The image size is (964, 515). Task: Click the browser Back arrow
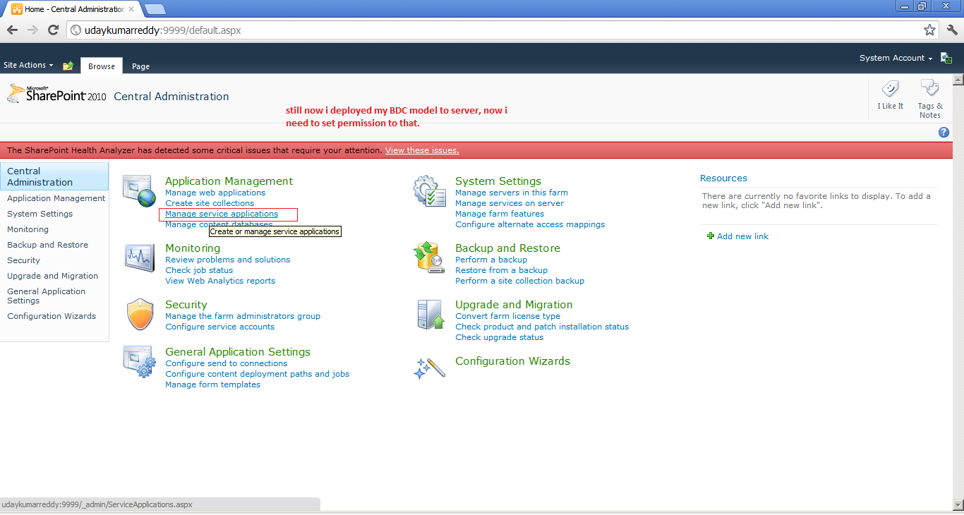[12, 30]
